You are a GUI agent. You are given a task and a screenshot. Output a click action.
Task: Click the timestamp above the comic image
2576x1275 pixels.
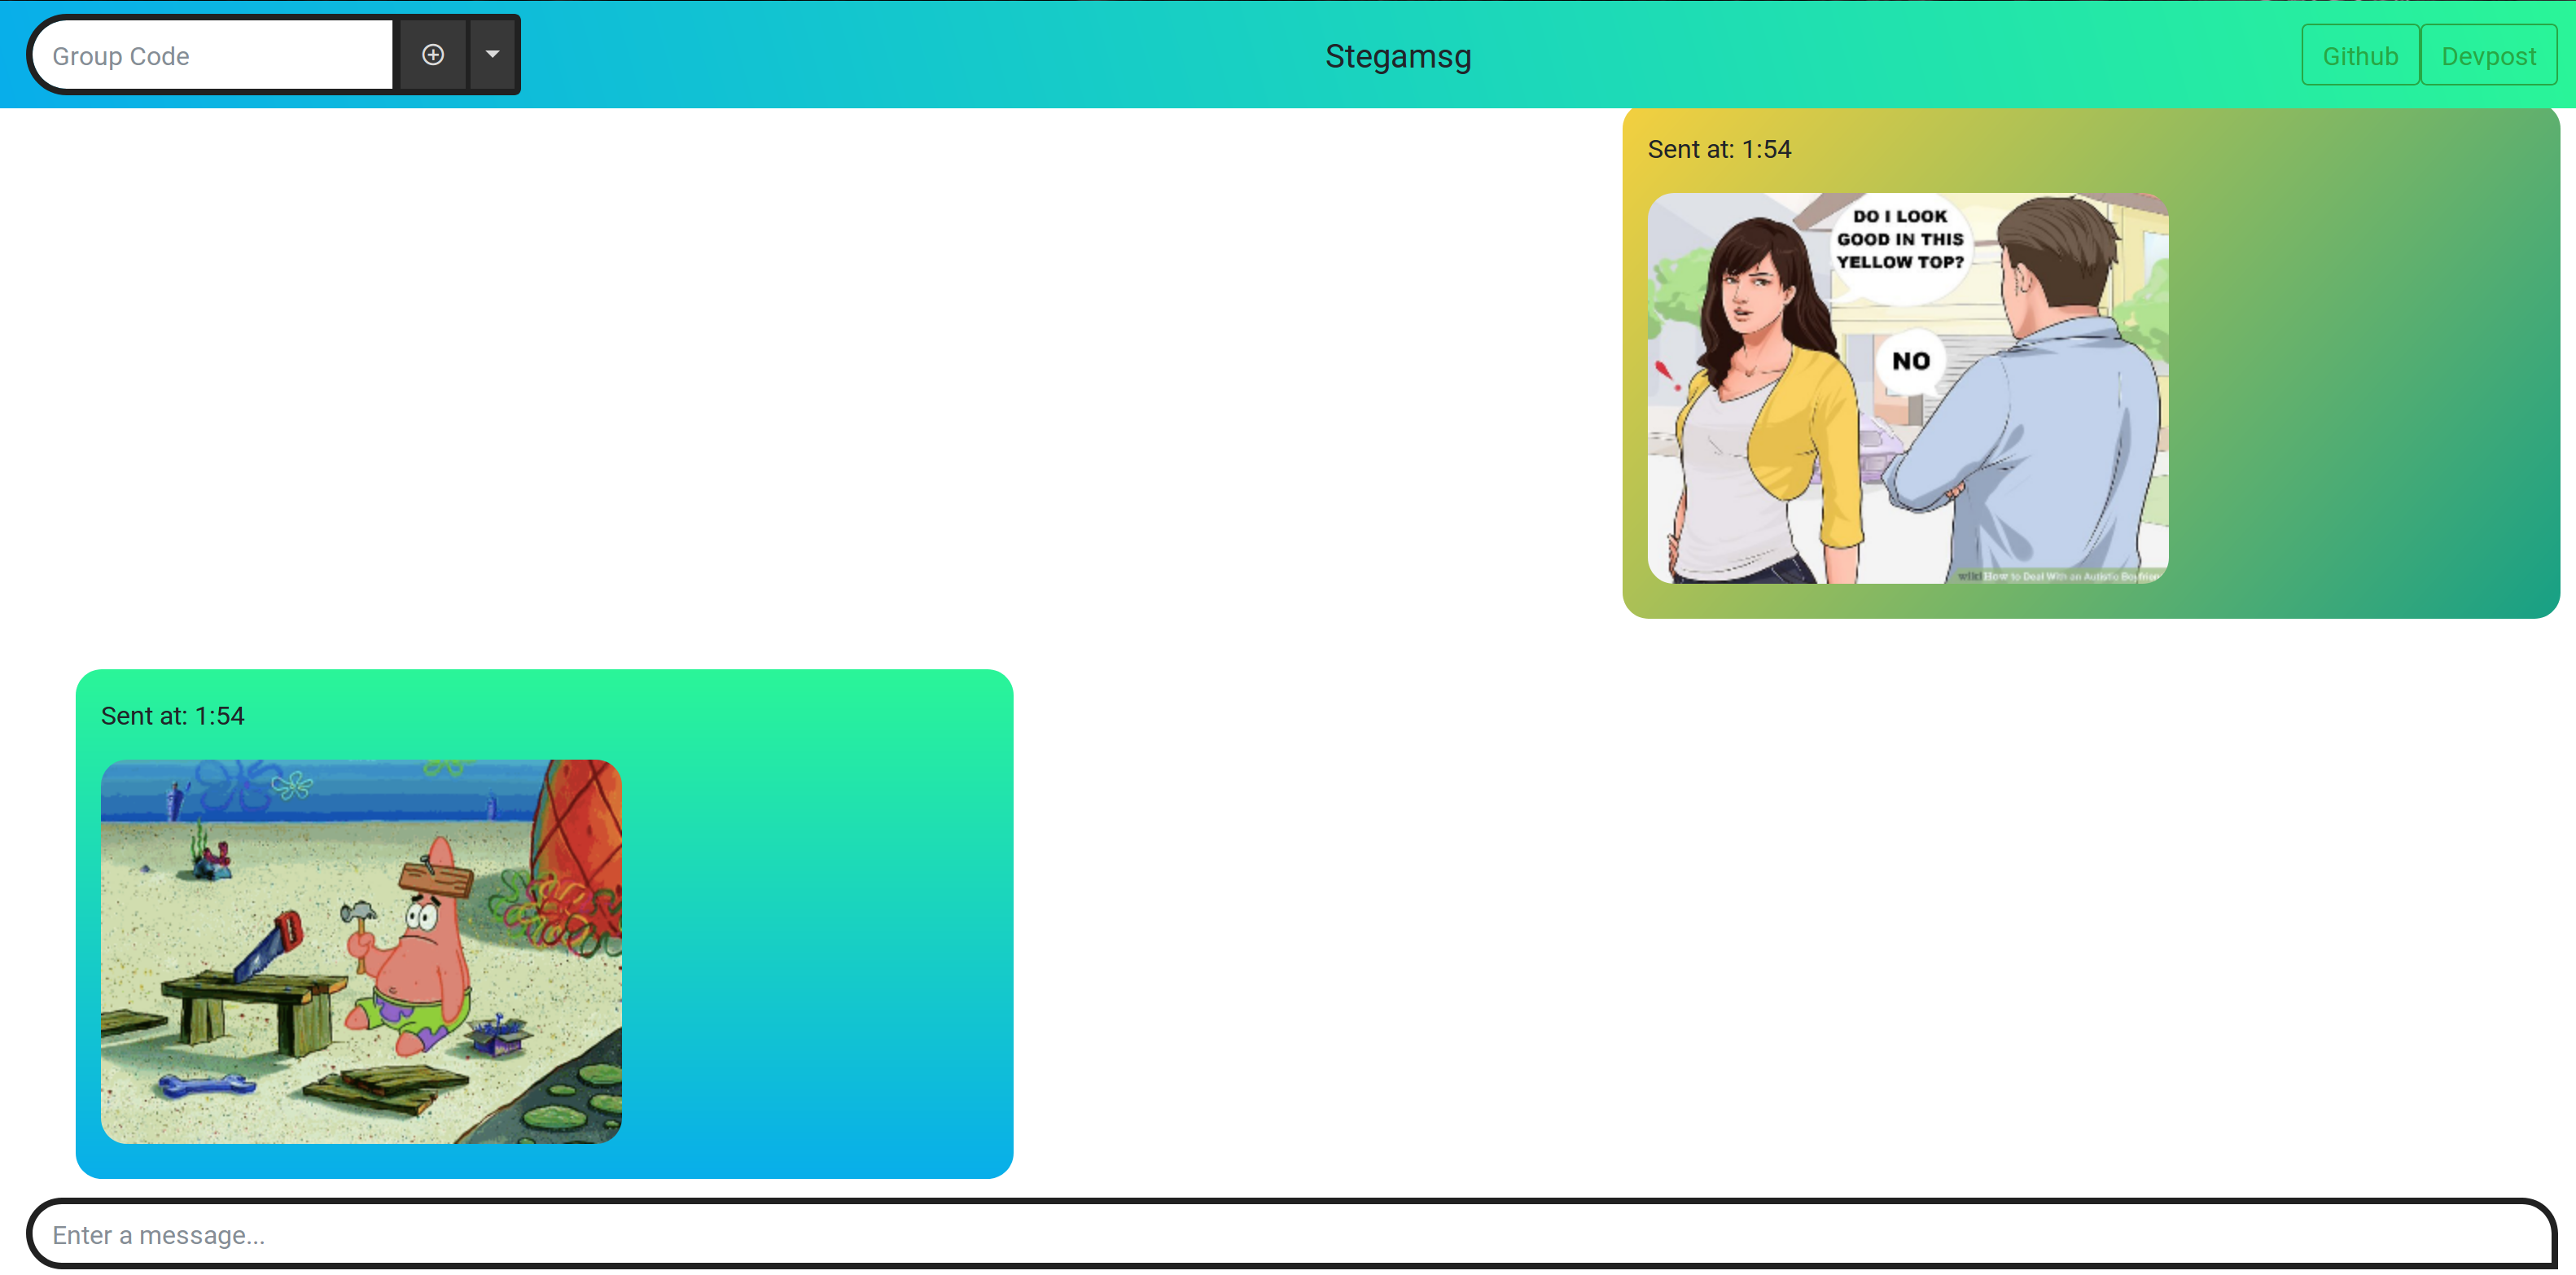click(1718, 149)
